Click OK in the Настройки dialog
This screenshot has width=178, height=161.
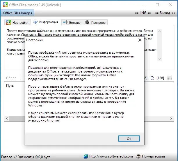129,138
